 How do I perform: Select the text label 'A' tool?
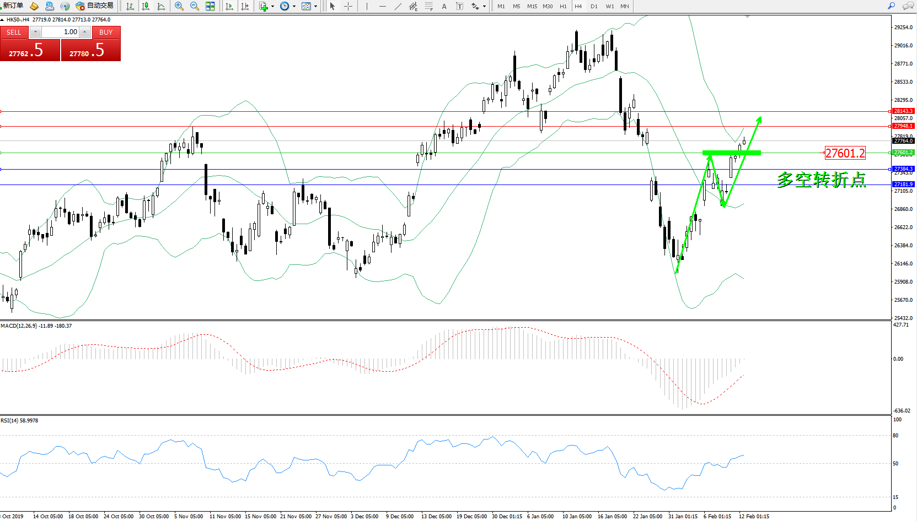(x=444, y=6)
